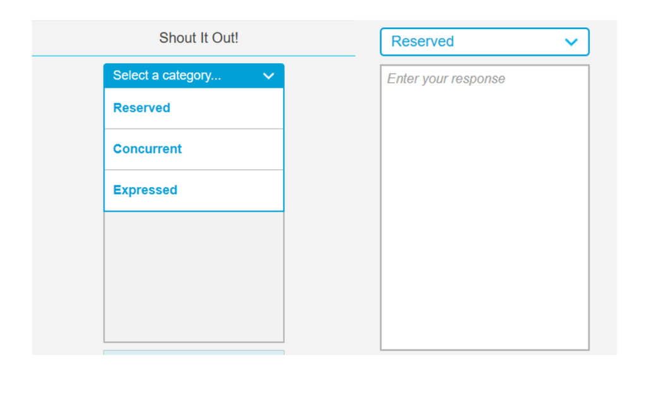The image size is (647, 393).
Task: Pick the first option in the open category list
Action: [142, 108]
